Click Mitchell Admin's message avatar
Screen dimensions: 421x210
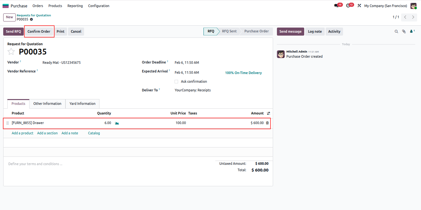(281, 54)
